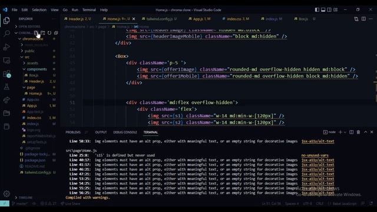Open tailwind.config.js in explorer tree
Image resolution: width=377 pixels, height=212 pixels.
point(38,173)
